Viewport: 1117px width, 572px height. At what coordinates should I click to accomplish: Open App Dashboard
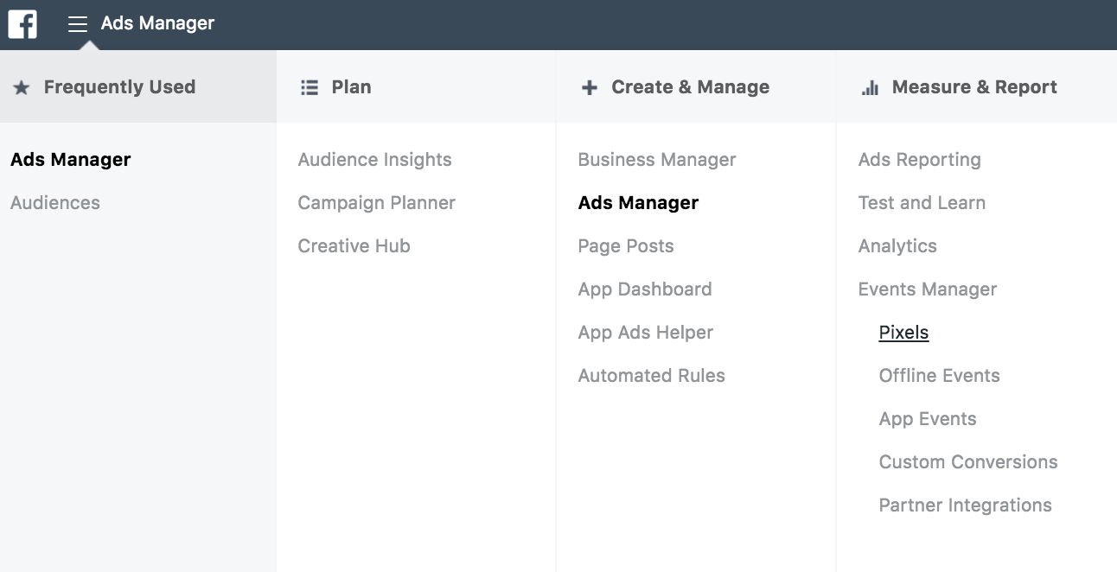point(644,289)
